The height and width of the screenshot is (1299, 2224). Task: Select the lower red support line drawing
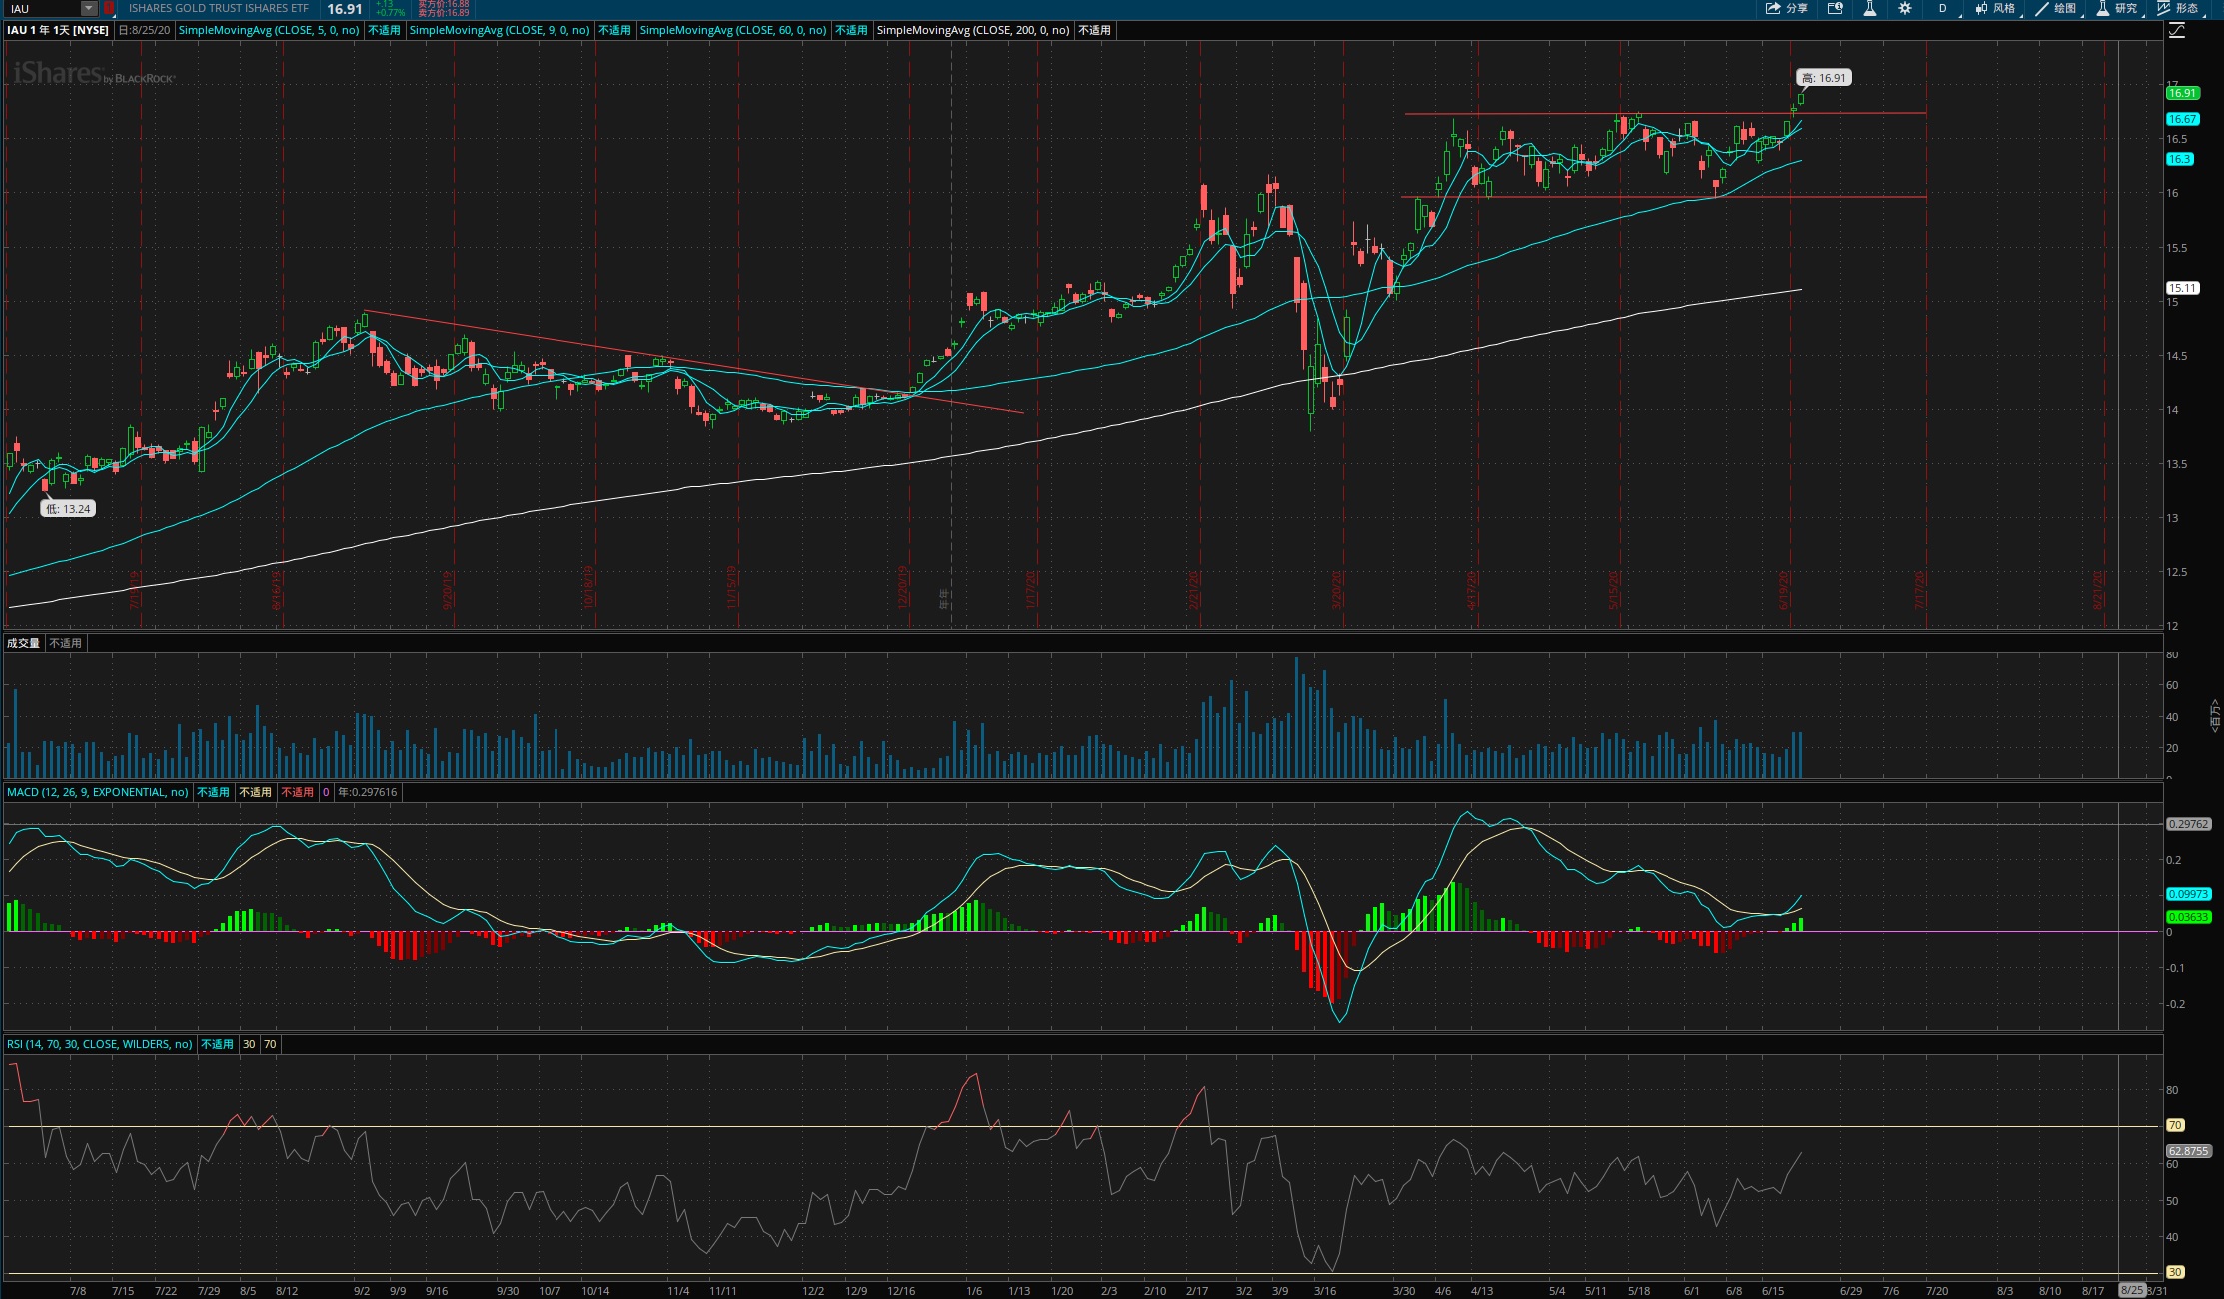(1665, 197)
